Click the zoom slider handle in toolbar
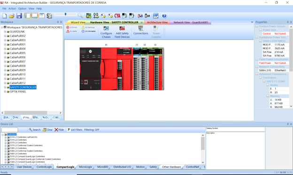Image resolution: width=293 pixels, height=175 pixels. tap(66, 14)
